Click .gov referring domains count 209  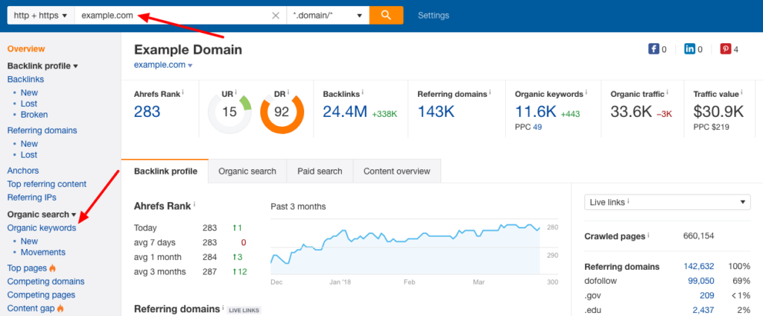tap(707, 295)
